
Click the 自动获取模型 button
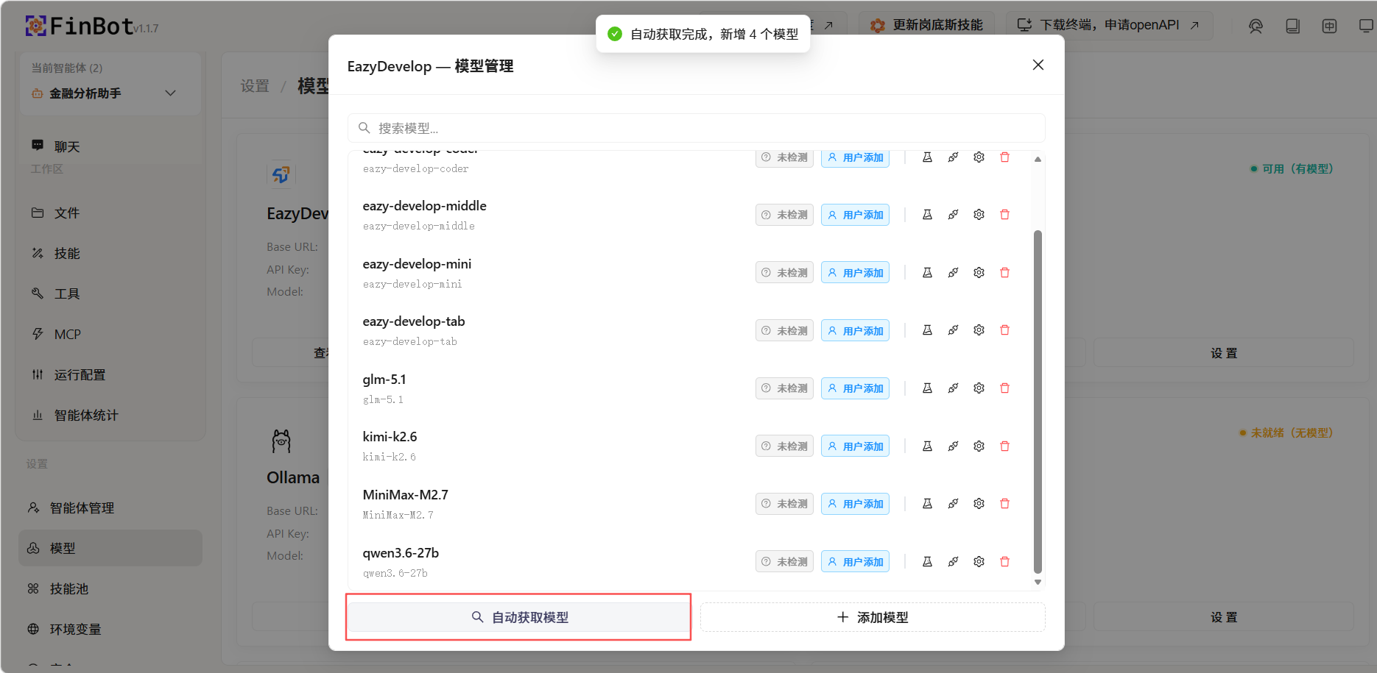[518, 617]
